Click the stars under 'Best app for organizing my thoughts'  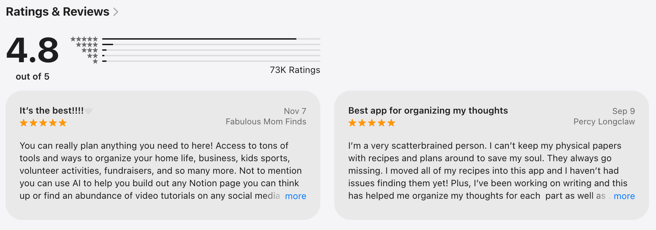(x=371, y=122)
